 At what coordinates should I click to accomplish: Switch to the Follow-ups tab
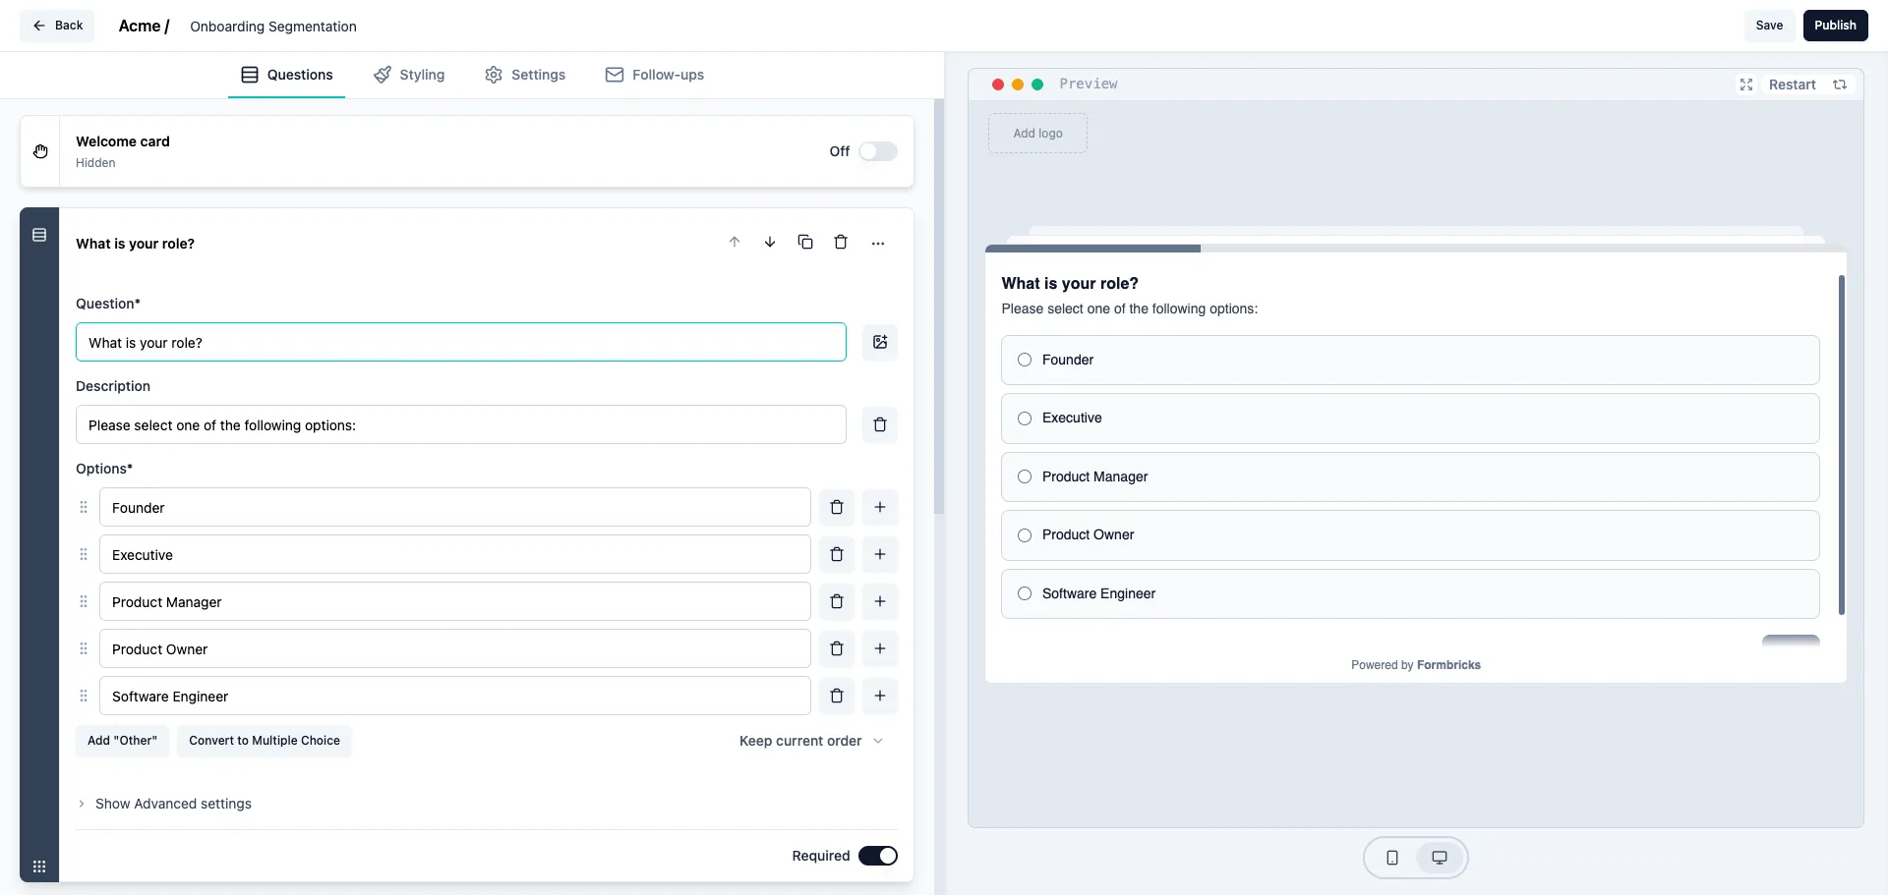(655, 75)
